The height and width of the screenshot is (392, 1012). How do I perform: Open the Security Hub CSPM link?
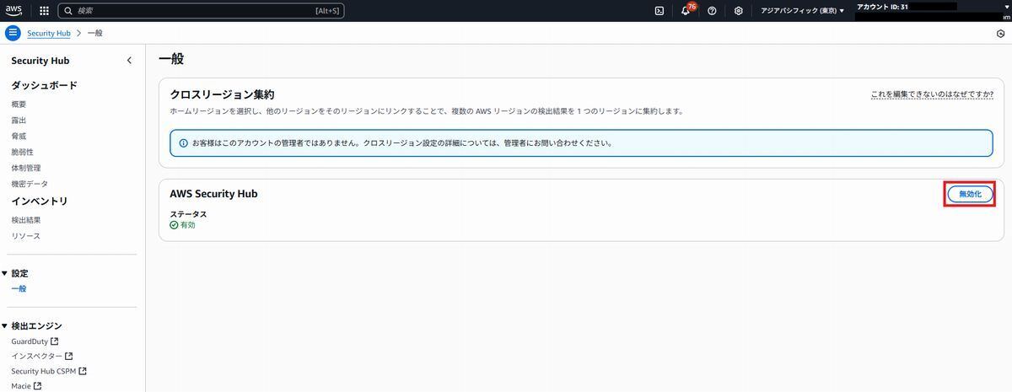(44, 371)
